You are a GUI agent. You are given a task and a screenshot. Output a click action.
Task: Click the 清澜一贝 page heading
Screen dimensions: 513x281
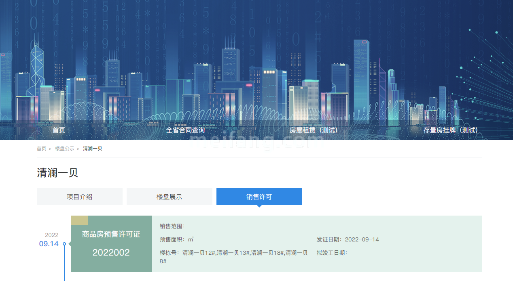[57, 173]
